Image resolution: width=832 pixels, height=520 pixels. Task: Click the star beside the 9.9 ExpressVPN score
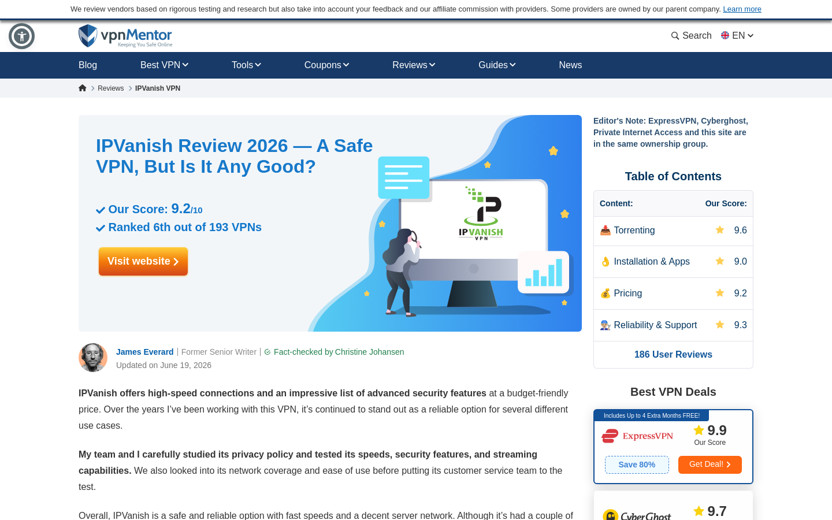pyautogui.click(x=699, y=430)
